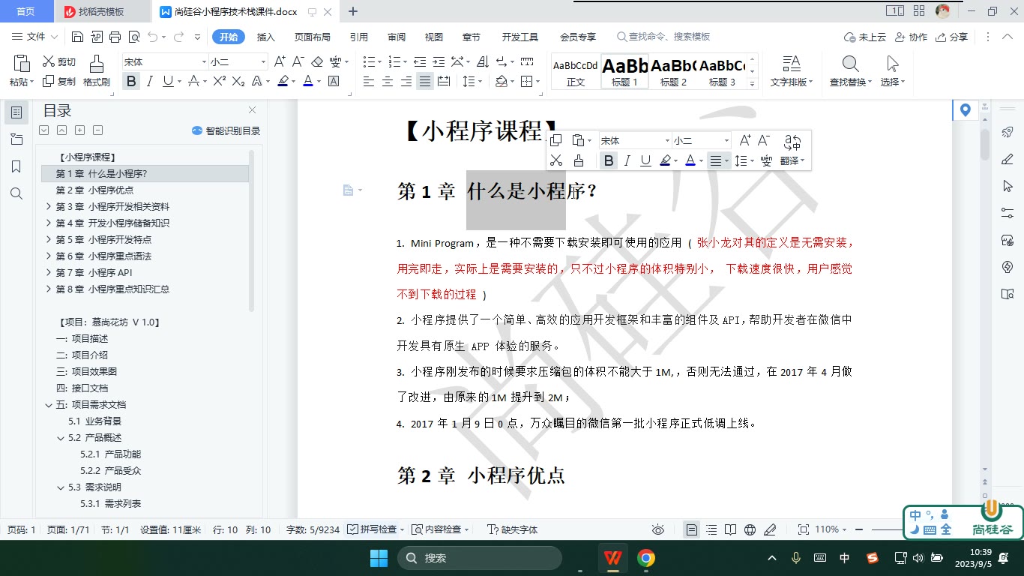Click the magnifier search icon in left sidebar
The image size is (1024, 576).
(16, 193)
